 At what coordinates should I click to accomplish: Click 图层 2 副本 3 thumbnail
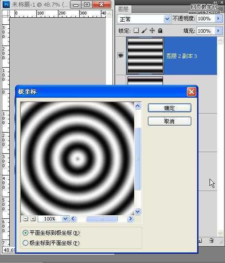coord(145,56)
